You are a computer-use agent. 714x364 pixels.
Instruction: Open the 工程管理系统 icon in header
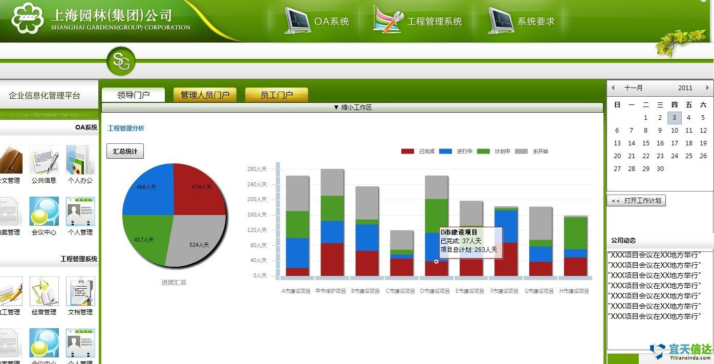[388, 20]
